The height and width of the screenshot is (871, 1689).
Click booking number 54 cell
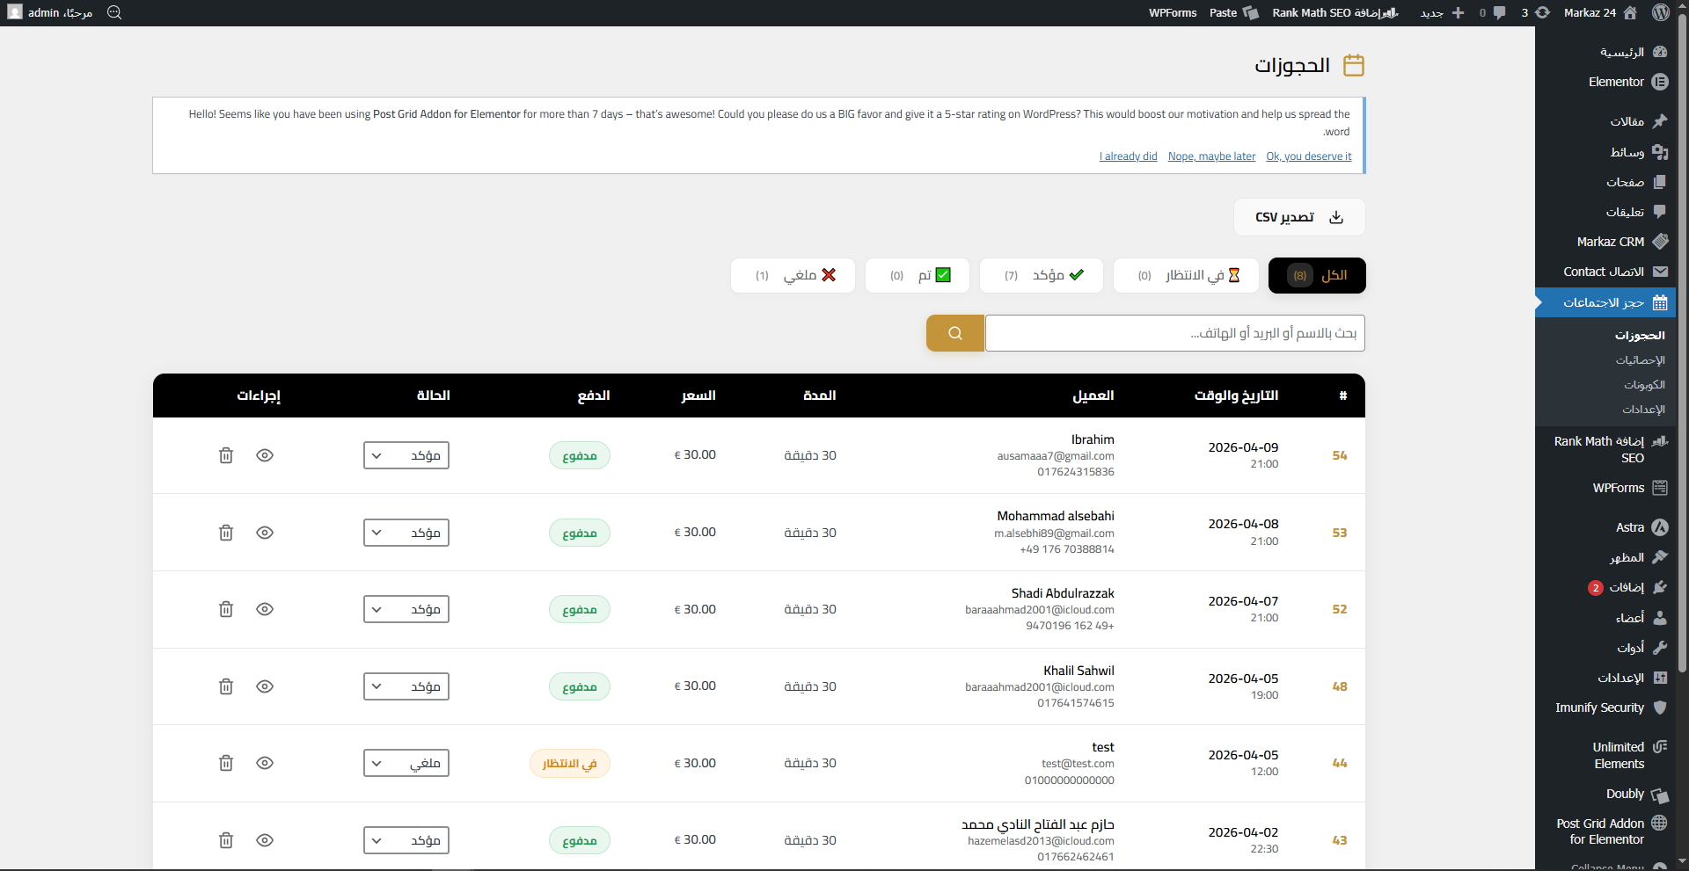click(1340, 455)
